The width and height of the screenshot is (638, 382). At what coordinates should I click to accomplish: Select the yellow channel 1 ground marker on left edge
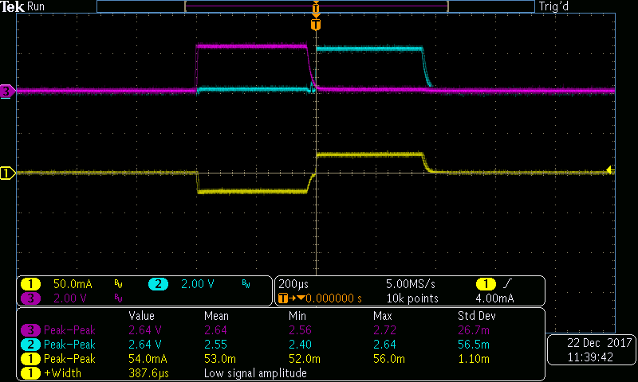pos(7,173)
